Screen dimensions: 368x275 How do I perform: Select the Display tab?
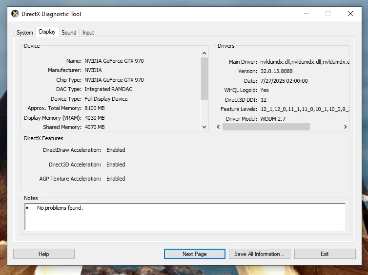tap(47, 32)
